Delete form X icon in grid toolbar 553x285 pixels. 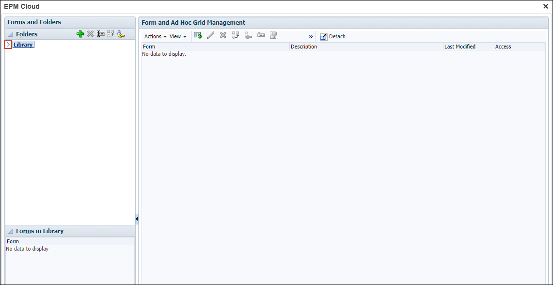pyautogui.click(x=223, y=35)
